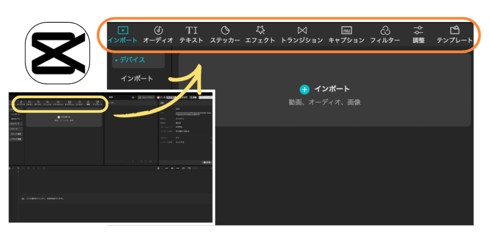Open the エフェクト tab in the enlarged toolbar
The height and width of the screenshot is (237, 489).
pyautogui.click(x=260, y=35)
